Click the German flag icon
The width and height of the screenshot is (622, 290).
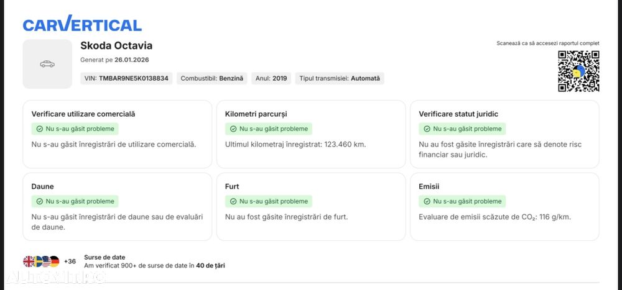[x=55, y=261]
